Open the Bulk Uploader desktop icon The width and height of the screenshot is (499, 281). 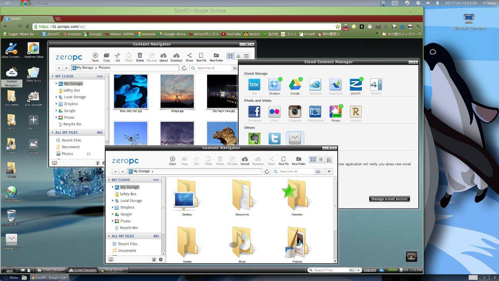(33, 99)
